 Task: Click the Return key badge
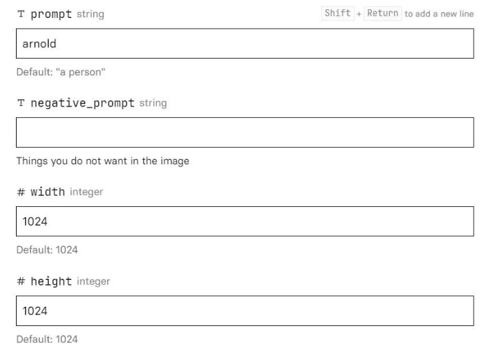381,14
